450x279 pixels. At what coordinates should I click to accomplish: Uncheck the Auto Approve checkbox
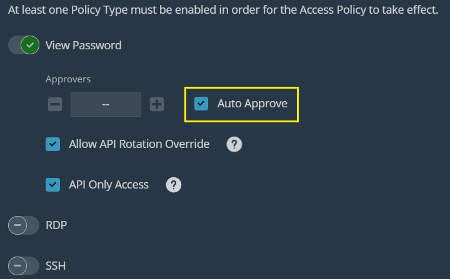(201, 104)
